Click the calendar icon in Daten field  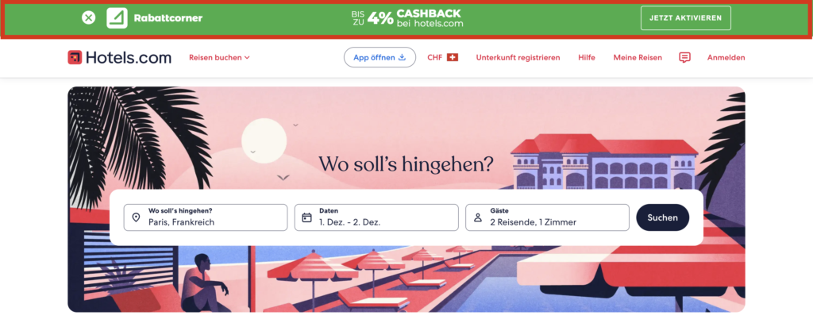[x=307, y=217]
